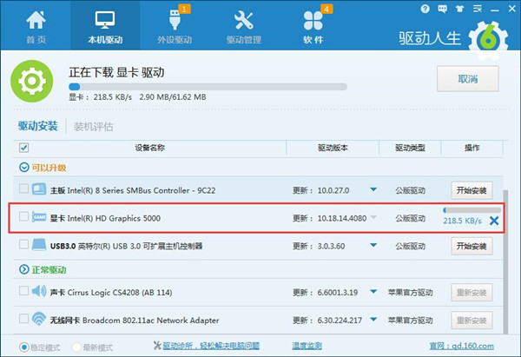Open the main menu list icon
Image resolution: width=521 pixels, height=357 pixels.
coord(478,9)
